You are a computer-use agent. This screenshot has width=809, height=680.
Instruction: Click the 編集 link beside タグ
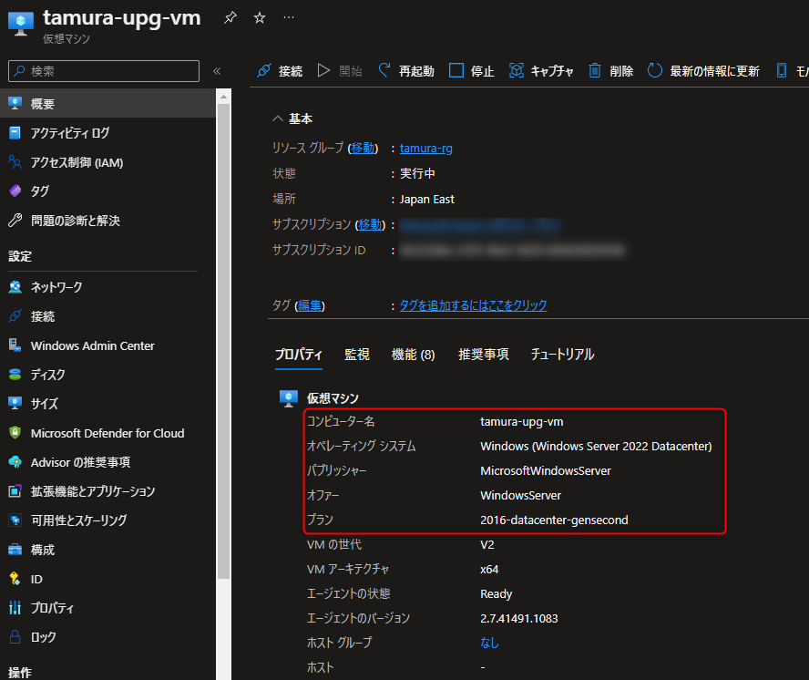point(310,305)
